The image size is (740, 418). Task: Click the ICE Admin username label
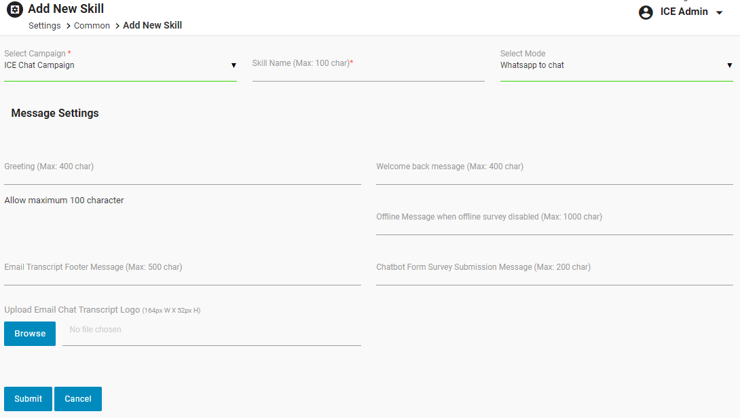684,12
